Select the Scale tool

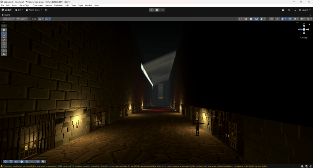[4, 40]
